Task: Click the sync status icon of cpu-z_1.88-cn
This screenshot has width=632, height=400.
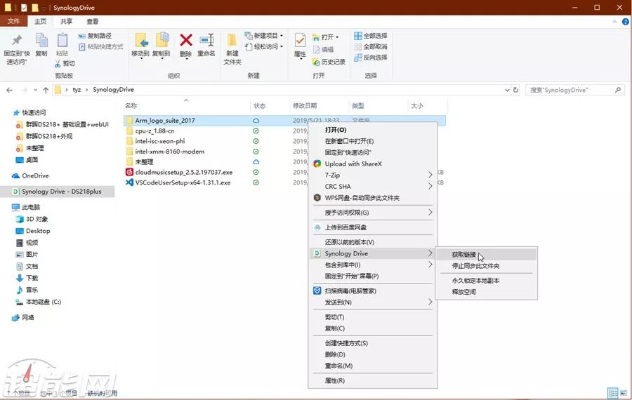Action: 256,131
